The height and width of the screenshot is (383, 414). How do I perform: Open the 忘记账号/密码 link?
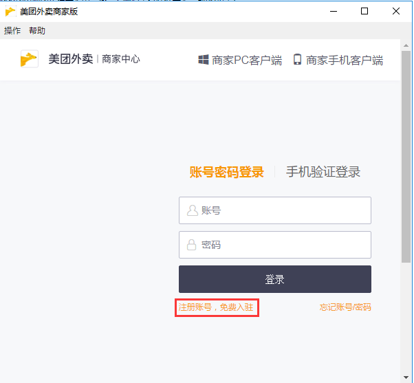[345, 307]
